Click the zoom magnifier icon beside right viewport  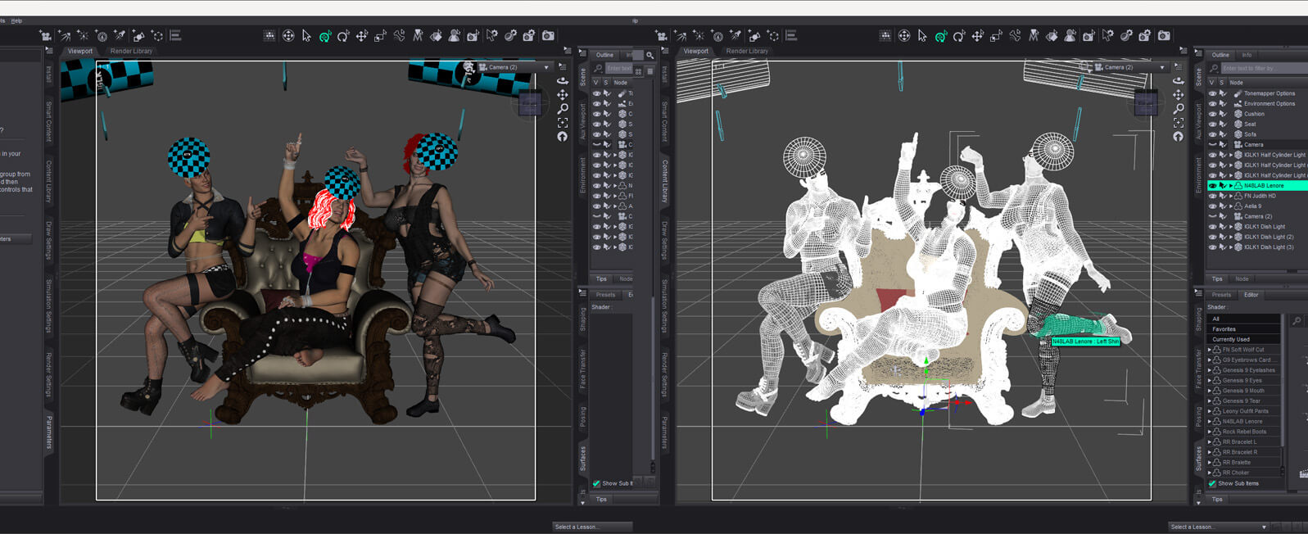pos(1179,109)
